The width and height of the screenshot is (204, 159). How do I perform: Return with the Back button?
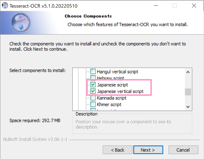point(118,150)
